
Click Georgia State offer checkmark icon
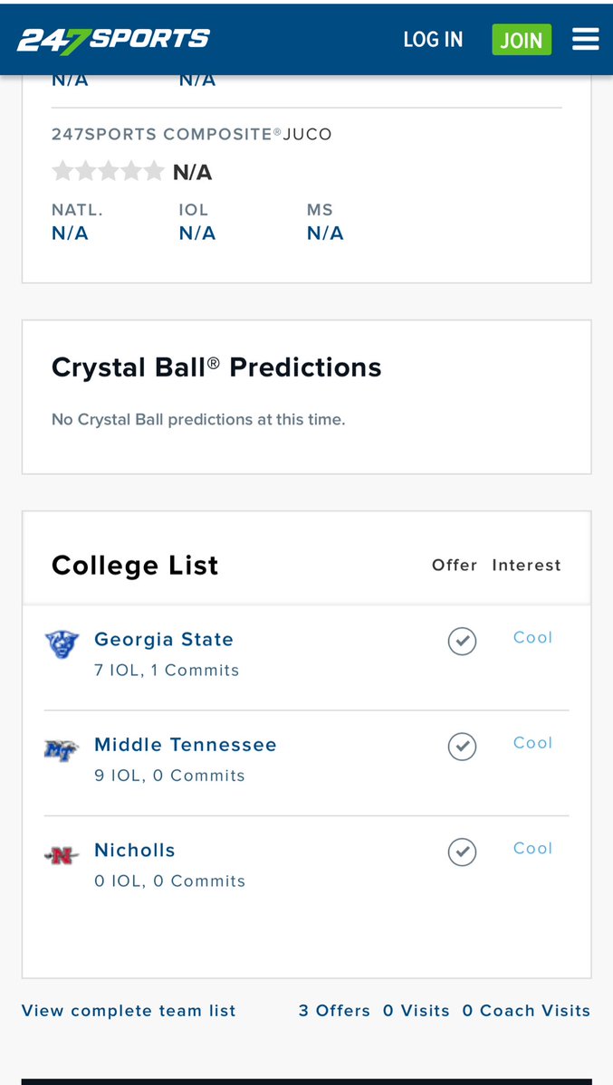(462, 641)
